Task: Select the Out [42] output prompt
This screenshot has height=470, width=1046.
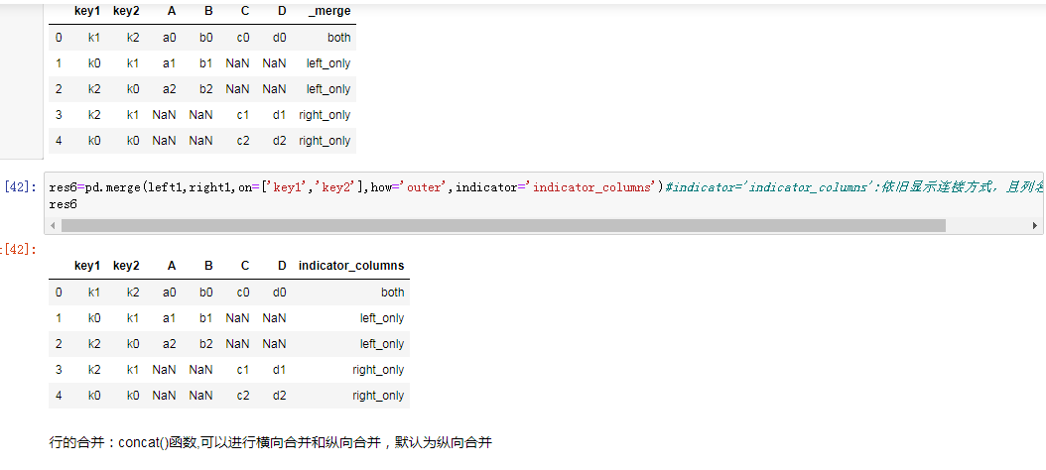Action: point(19,249)
